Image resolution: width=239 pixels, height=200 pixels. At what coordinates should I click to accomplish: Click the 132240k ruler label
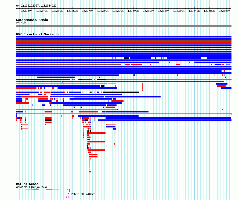point(42,11)
